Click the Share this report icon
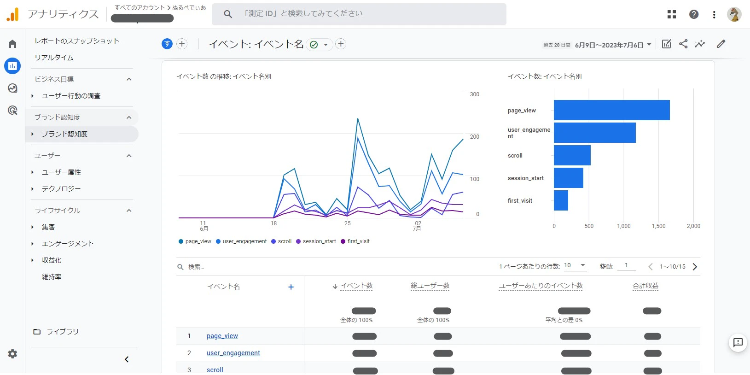 [x=683, y=44]
